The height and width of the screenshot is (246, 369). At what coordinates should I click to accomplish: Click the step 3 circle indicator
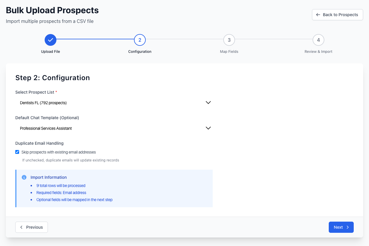[x=229, y=40]
